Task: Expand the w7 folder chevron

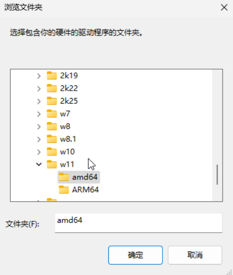Action: (x=39, y=114)
